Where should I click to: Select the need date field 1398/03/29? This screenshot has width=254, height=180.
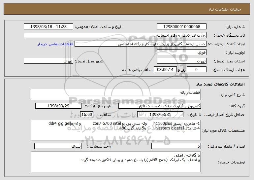(x=58, y=106)
